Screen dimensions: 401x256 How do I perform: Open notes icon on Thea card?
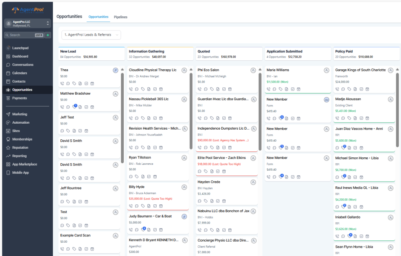80,84
